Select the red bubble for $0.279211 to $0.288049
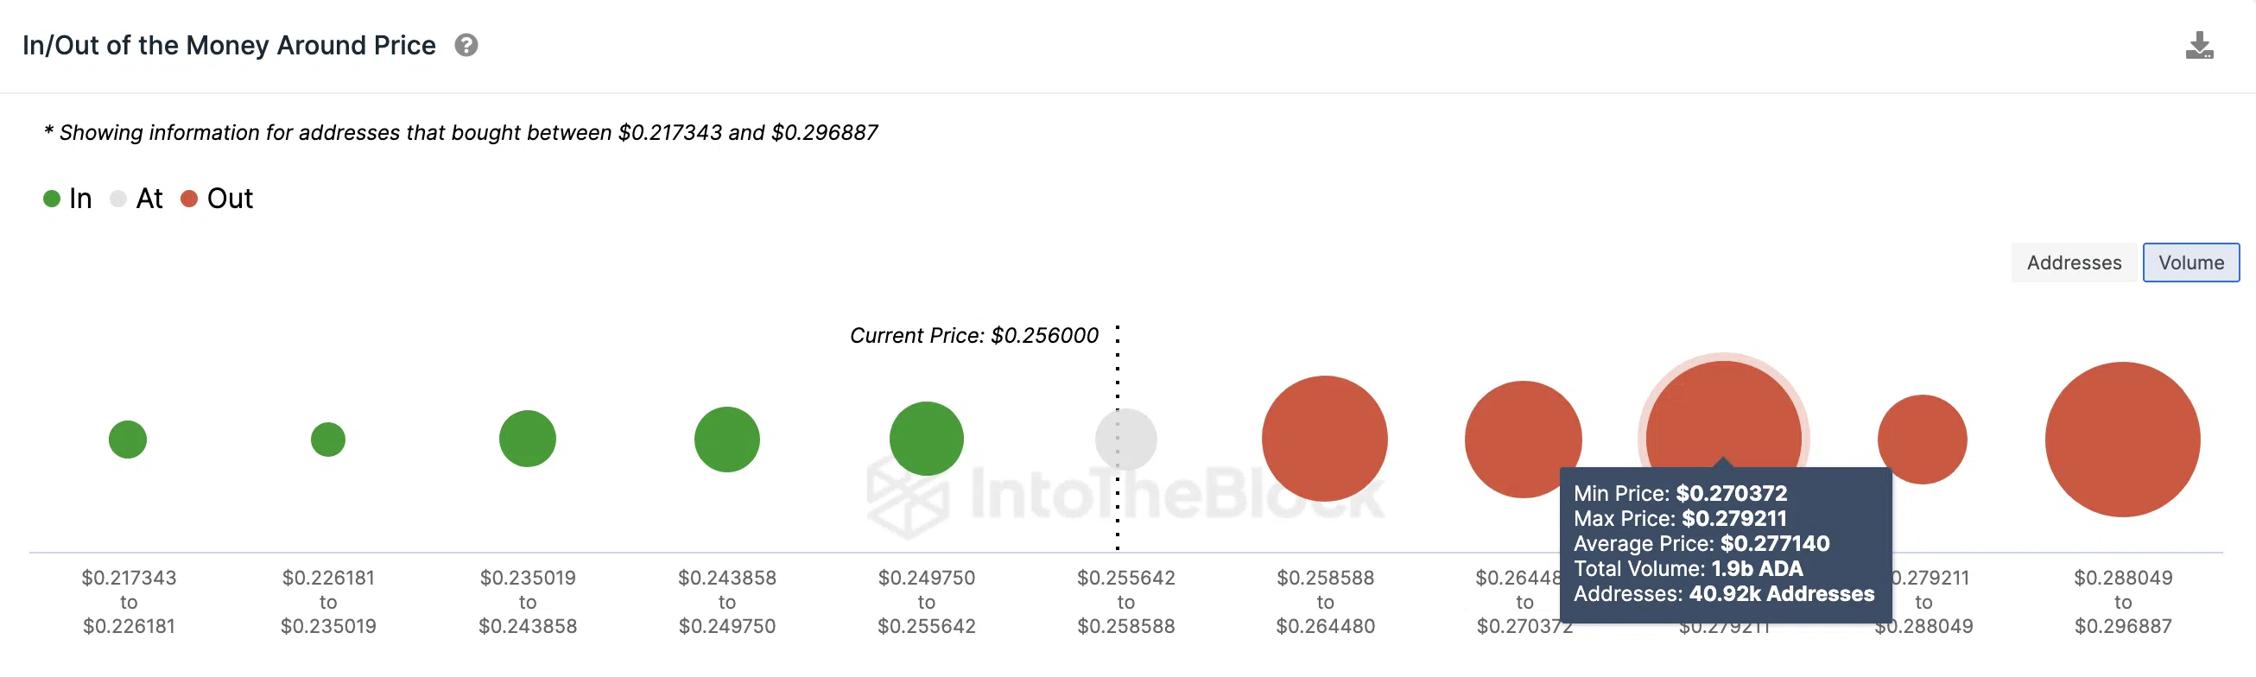 pyautogui.click(x=1923, y=440)
